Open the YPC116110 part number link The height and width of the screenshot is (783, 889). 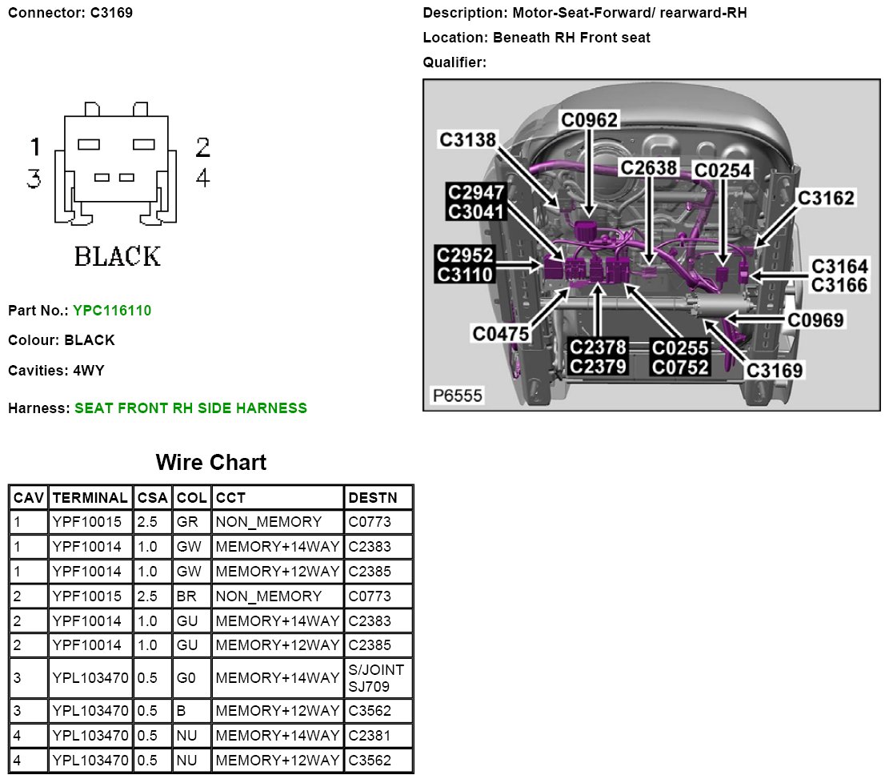pyautogui.click(x=111, y=310)
